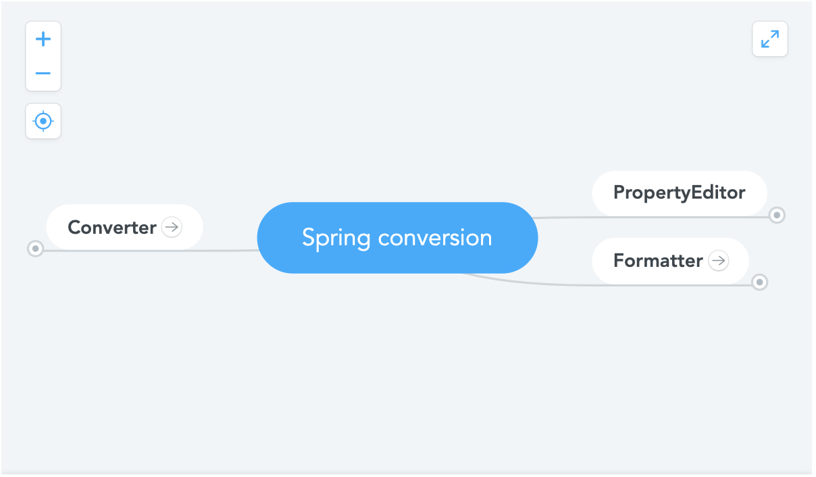Toggle the connector dot right of PropertyEditor
The height and width of the screenshot is (477, 816).
(777, 215)
